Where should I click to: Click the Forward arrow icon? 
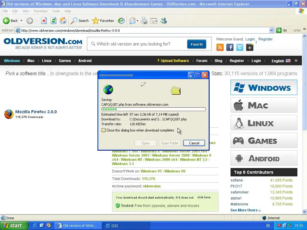pos(30,21)
